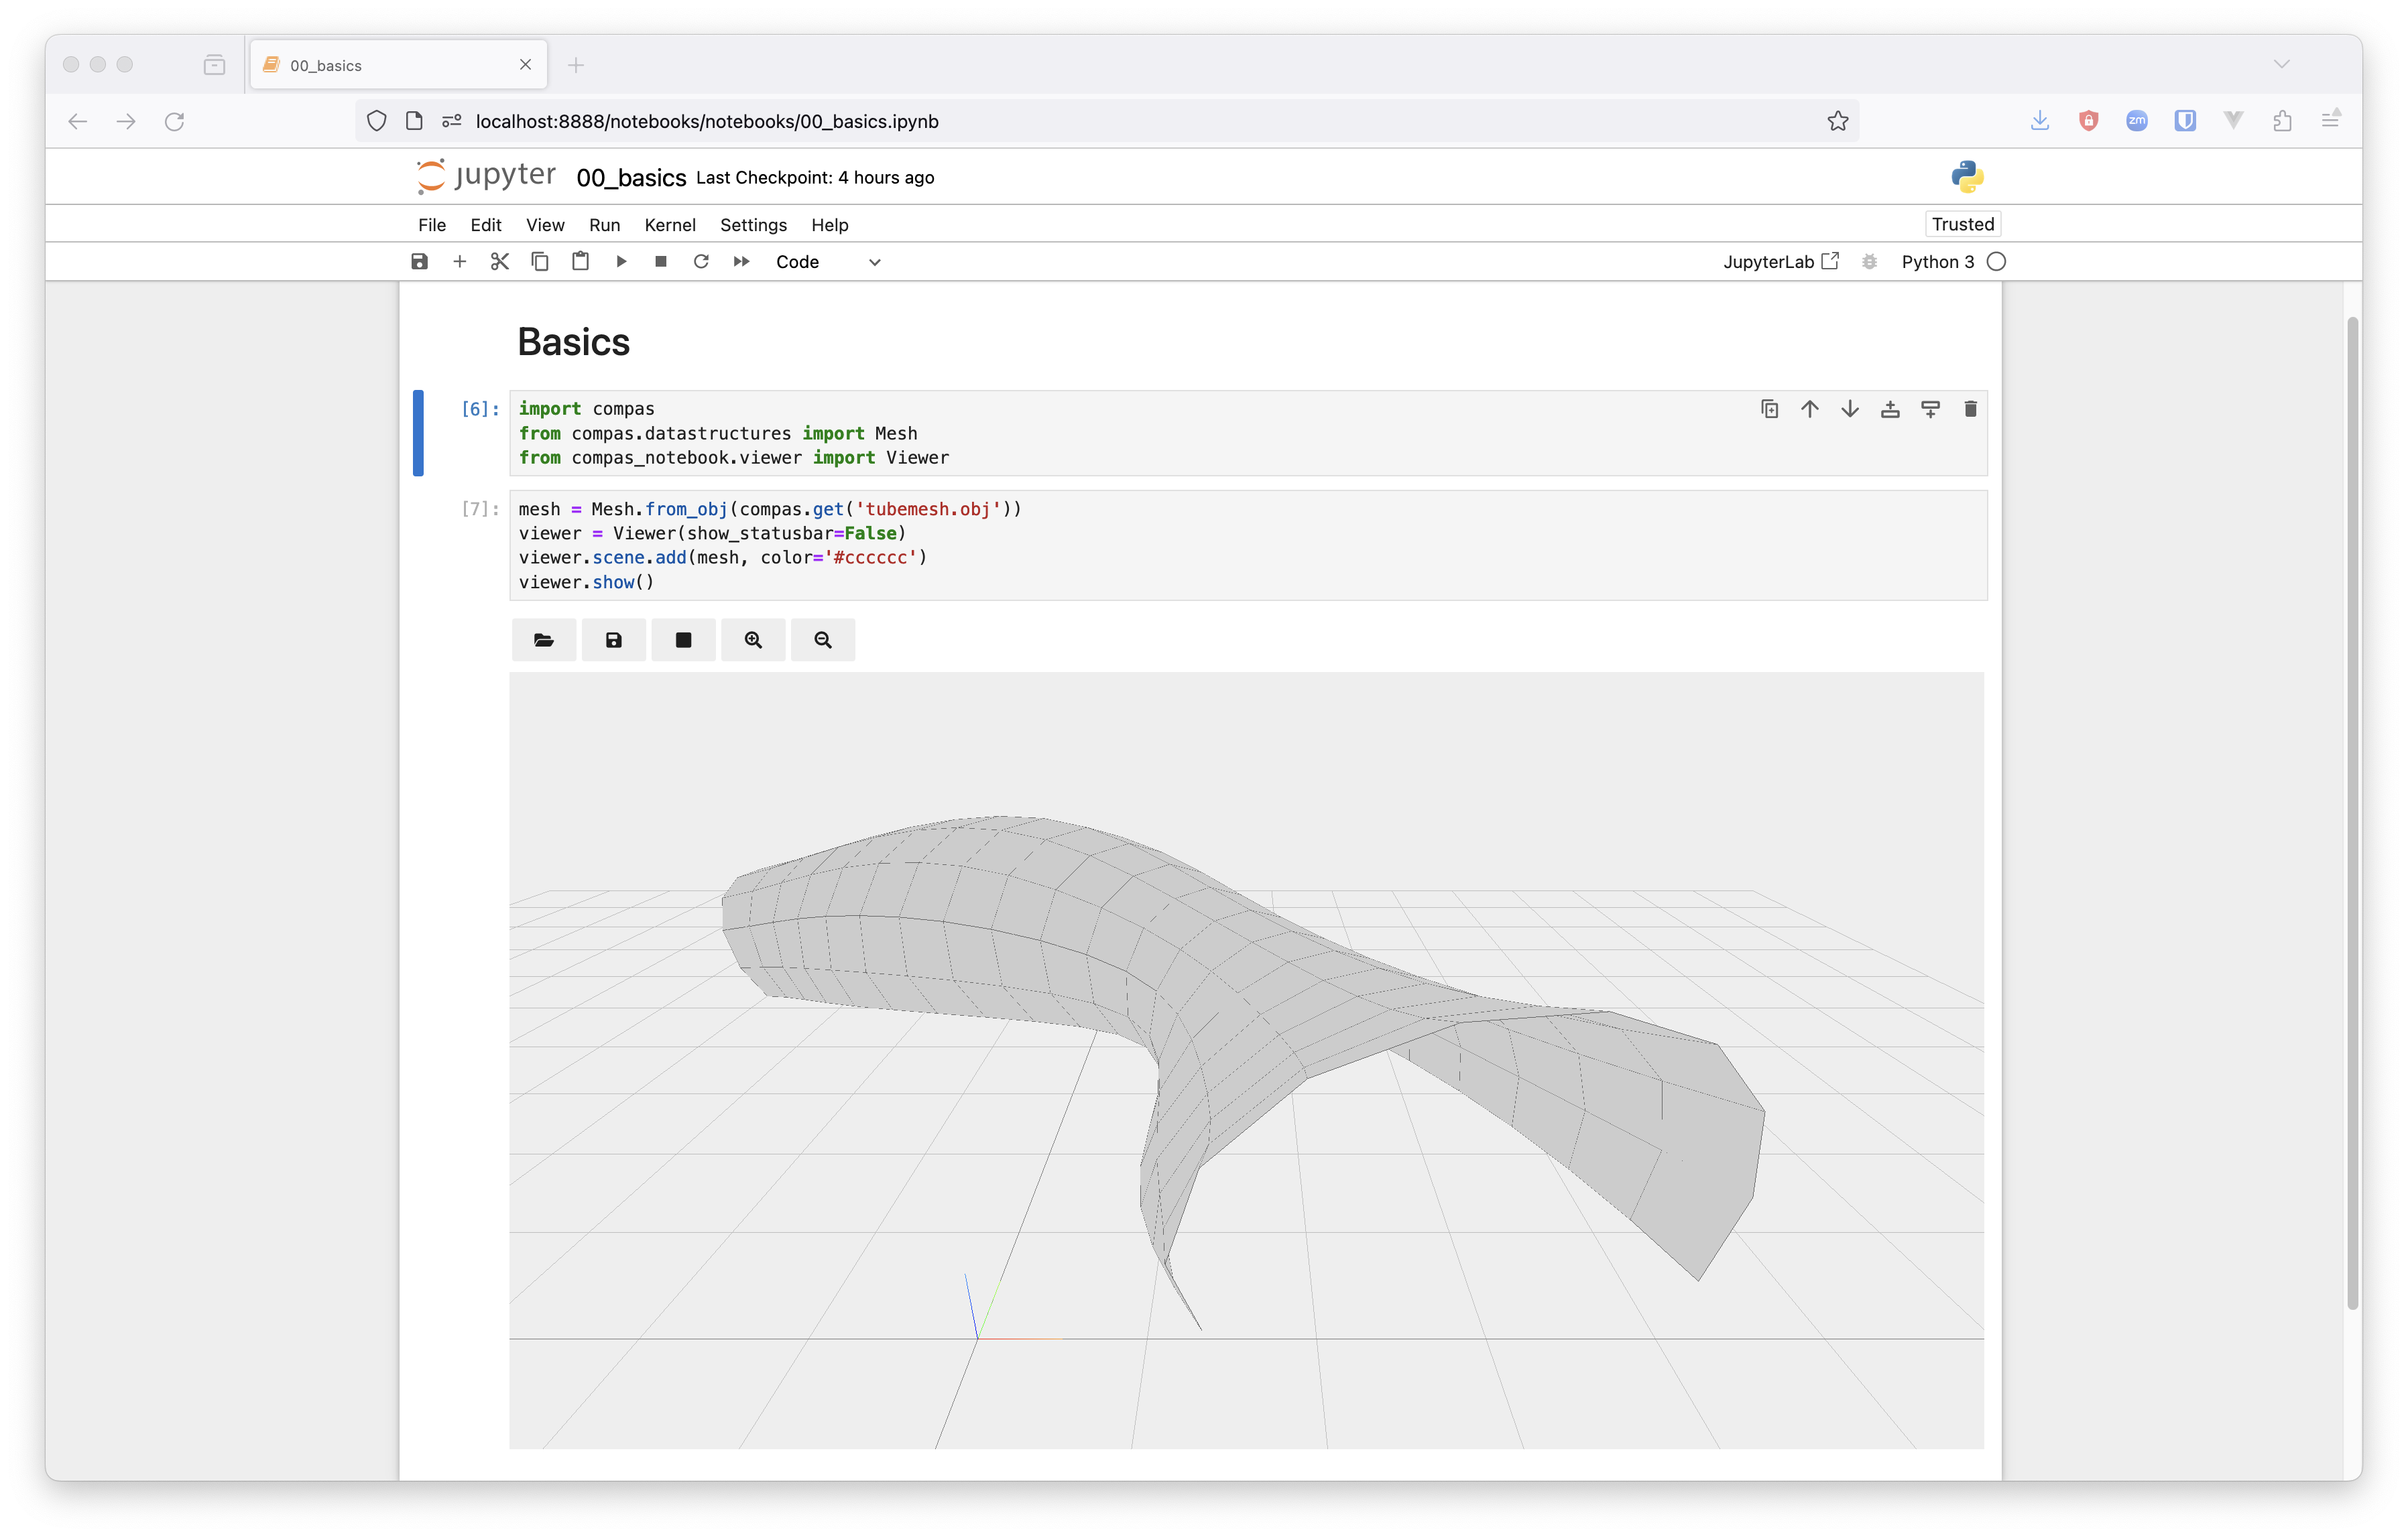Open the Code cell type dropdown
2408x1537 pixels.
tap(828, 262)
